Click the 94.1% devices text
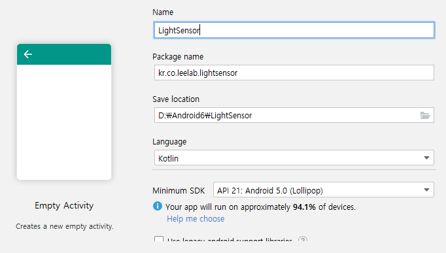446x253 pixels. 304,207
